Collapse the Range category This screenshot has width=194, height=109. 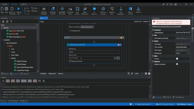point(10,58)
